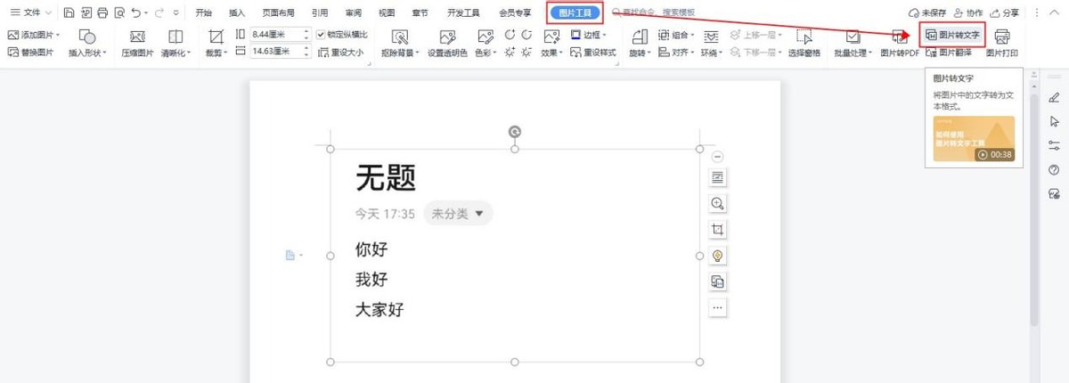Expand 添加图片 dropdown arrow
Viewport: 1069px width, 383px height.
(x=59, y=35)
